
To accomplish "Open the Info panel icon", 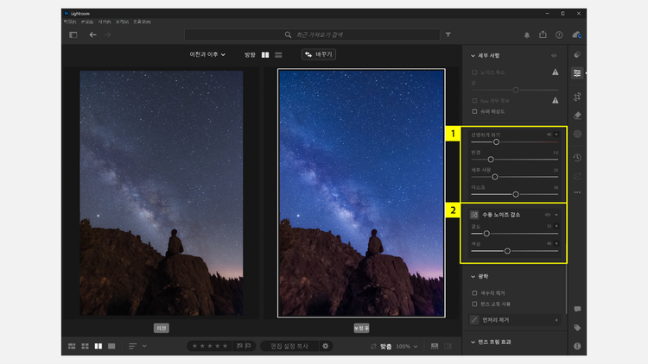I will 577,346.
